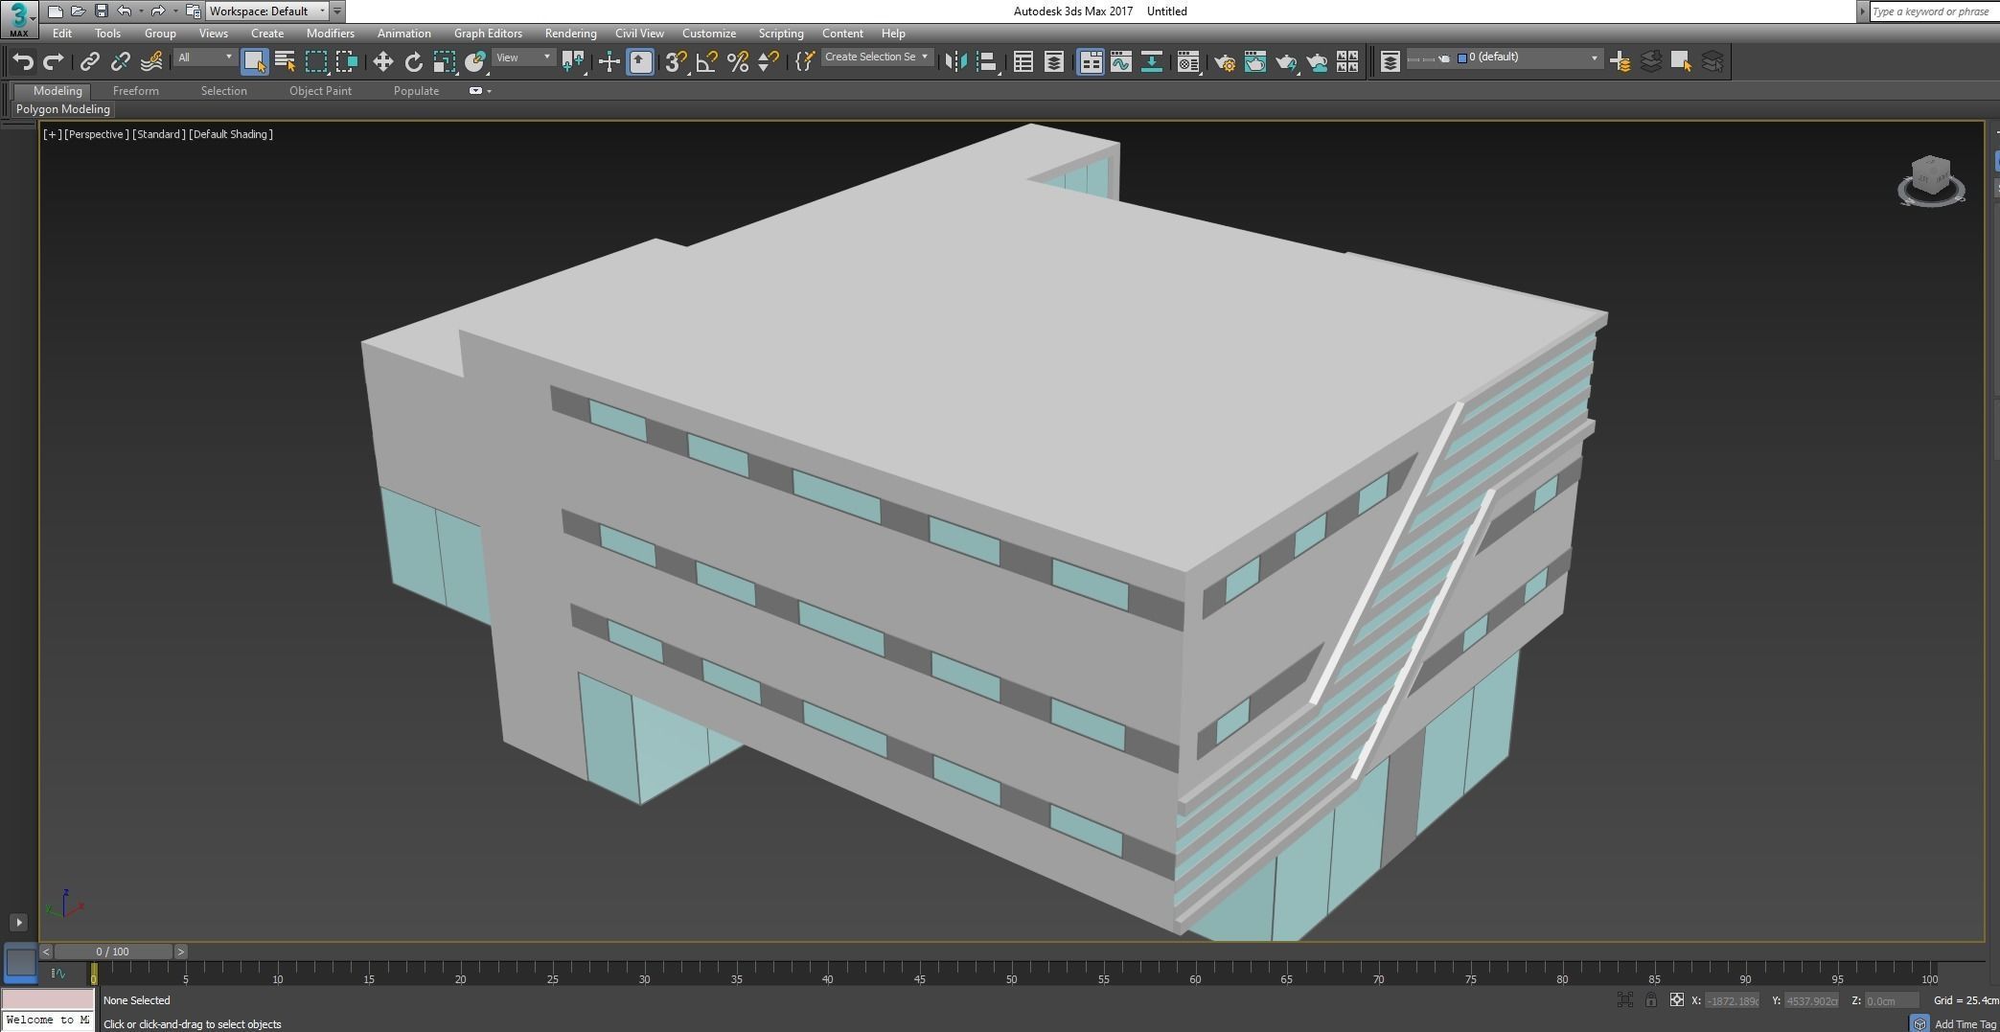
Task: Activate Bind to Space Warp tool
Action: 150,61
